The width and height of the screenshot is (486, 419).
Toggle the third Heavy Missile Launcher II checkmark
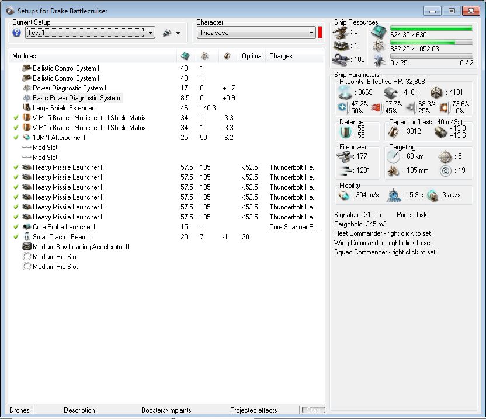click(16, 187)
